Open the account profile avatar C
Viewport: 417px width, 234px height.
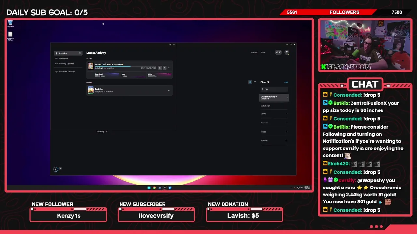click(287, 52)
